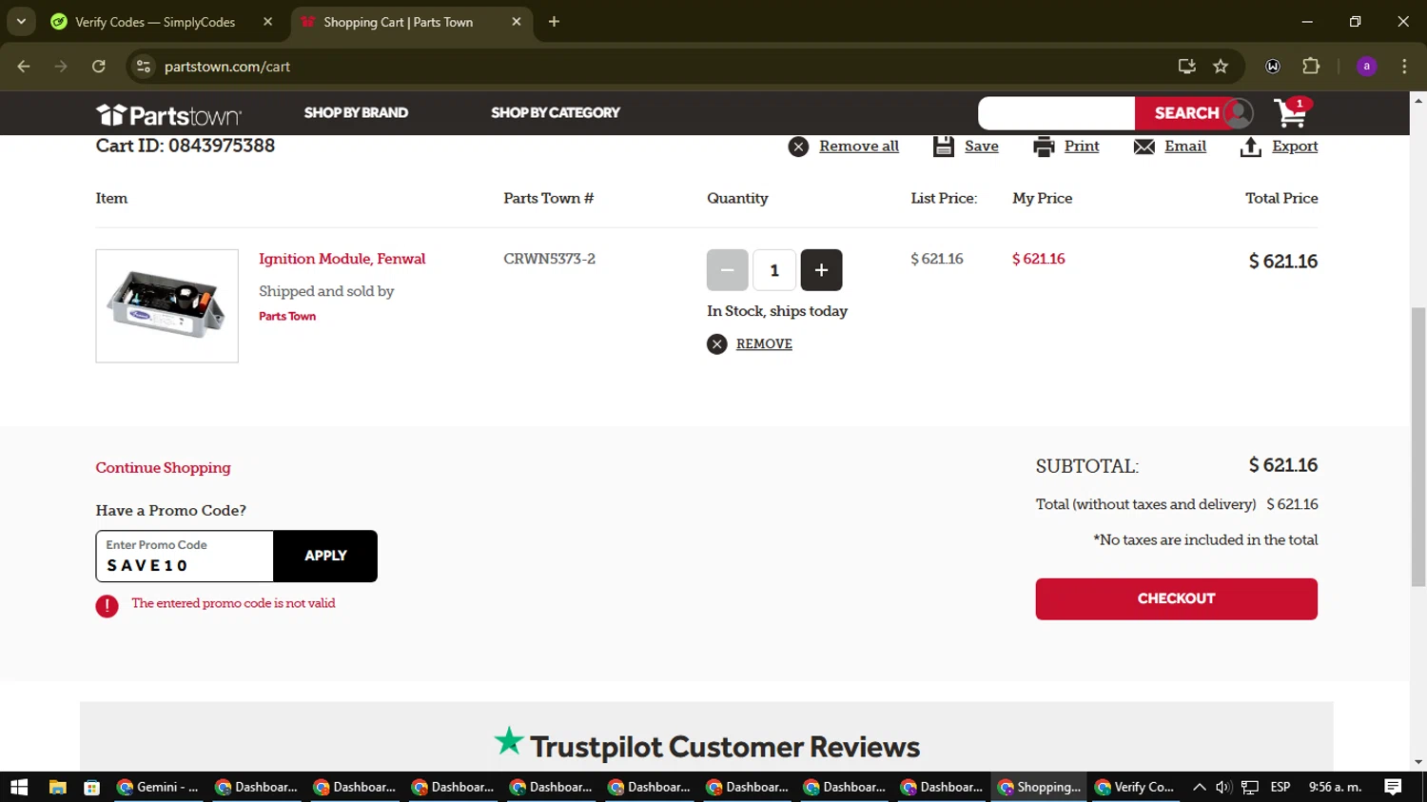Close the Verify Codes SimplyCodes tab
The image size is (1427, 802).
pyautogui.click(x=267, y=22)
